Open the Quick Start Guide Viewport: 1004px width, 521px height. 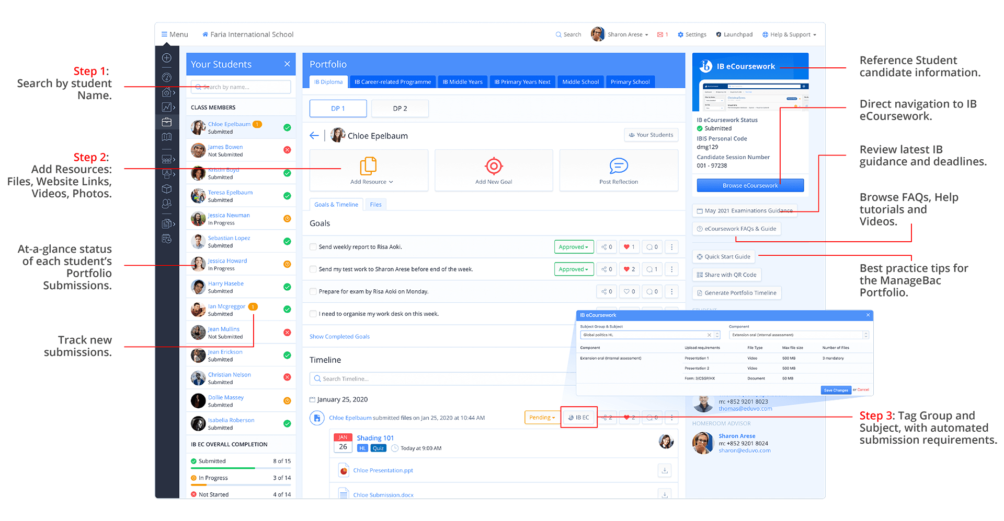pyautogui.click(x=723, y=257)
